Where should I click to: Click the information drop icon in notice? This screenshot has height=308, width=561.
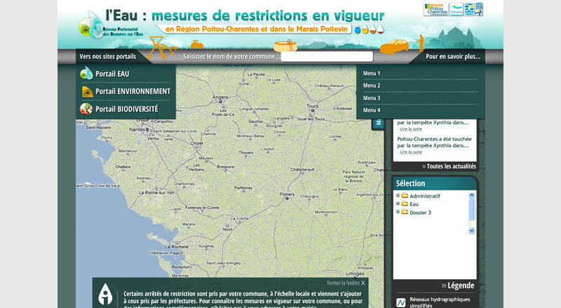coord(105,294)
